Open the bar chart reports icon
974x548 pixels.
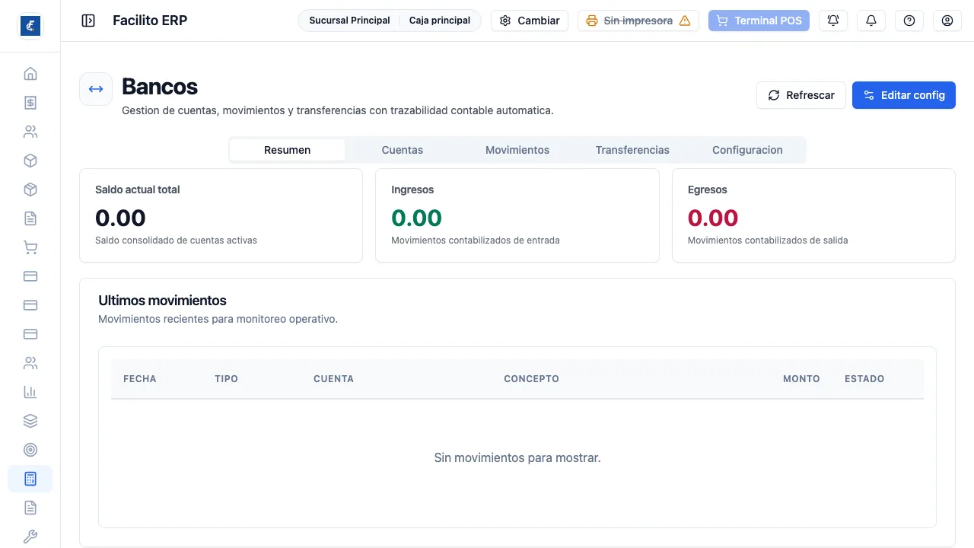30,392
